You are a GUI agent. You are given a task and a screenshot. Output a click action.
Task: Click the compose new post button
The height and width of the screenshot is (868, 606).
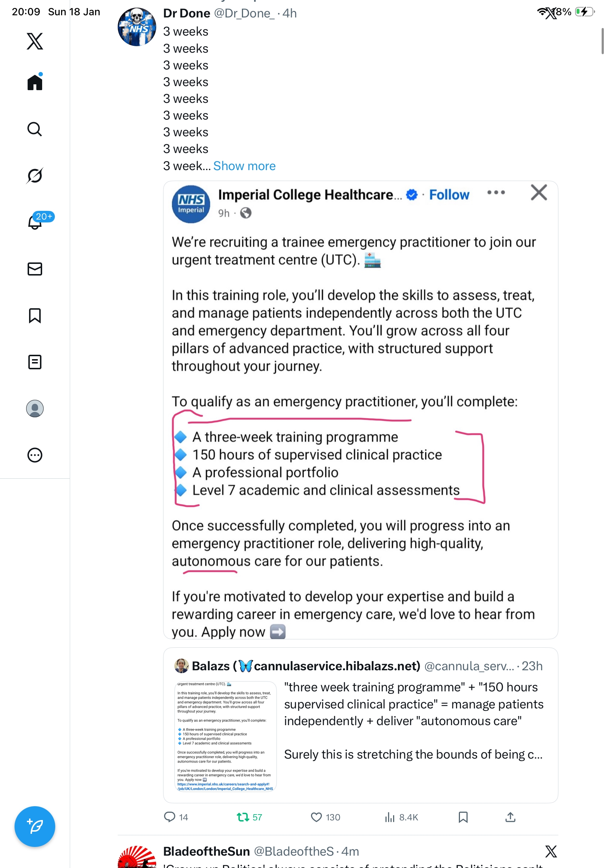35,827
